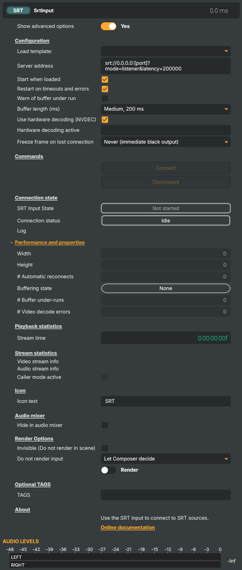Click the Icon section heading
The height and width of the screenshot is (570, 242).
(x=20, y=391)
